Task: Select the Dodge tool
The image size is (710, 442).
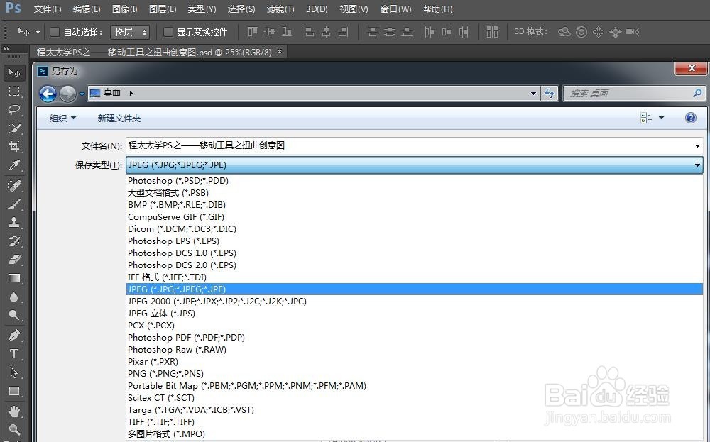Action: tap(14, 315)
